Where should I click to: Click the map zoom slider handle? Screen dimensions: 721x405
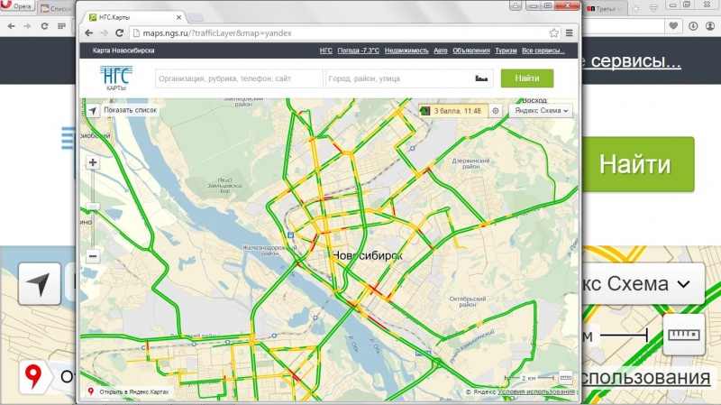[x=93, y=207]
